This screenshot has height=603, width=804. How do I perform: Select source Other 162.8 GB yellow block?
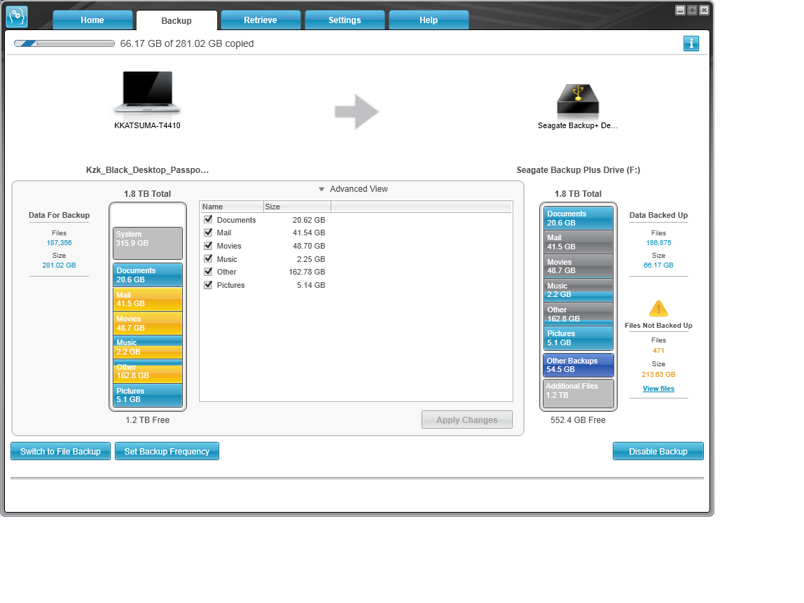click(x=148, y=371)
